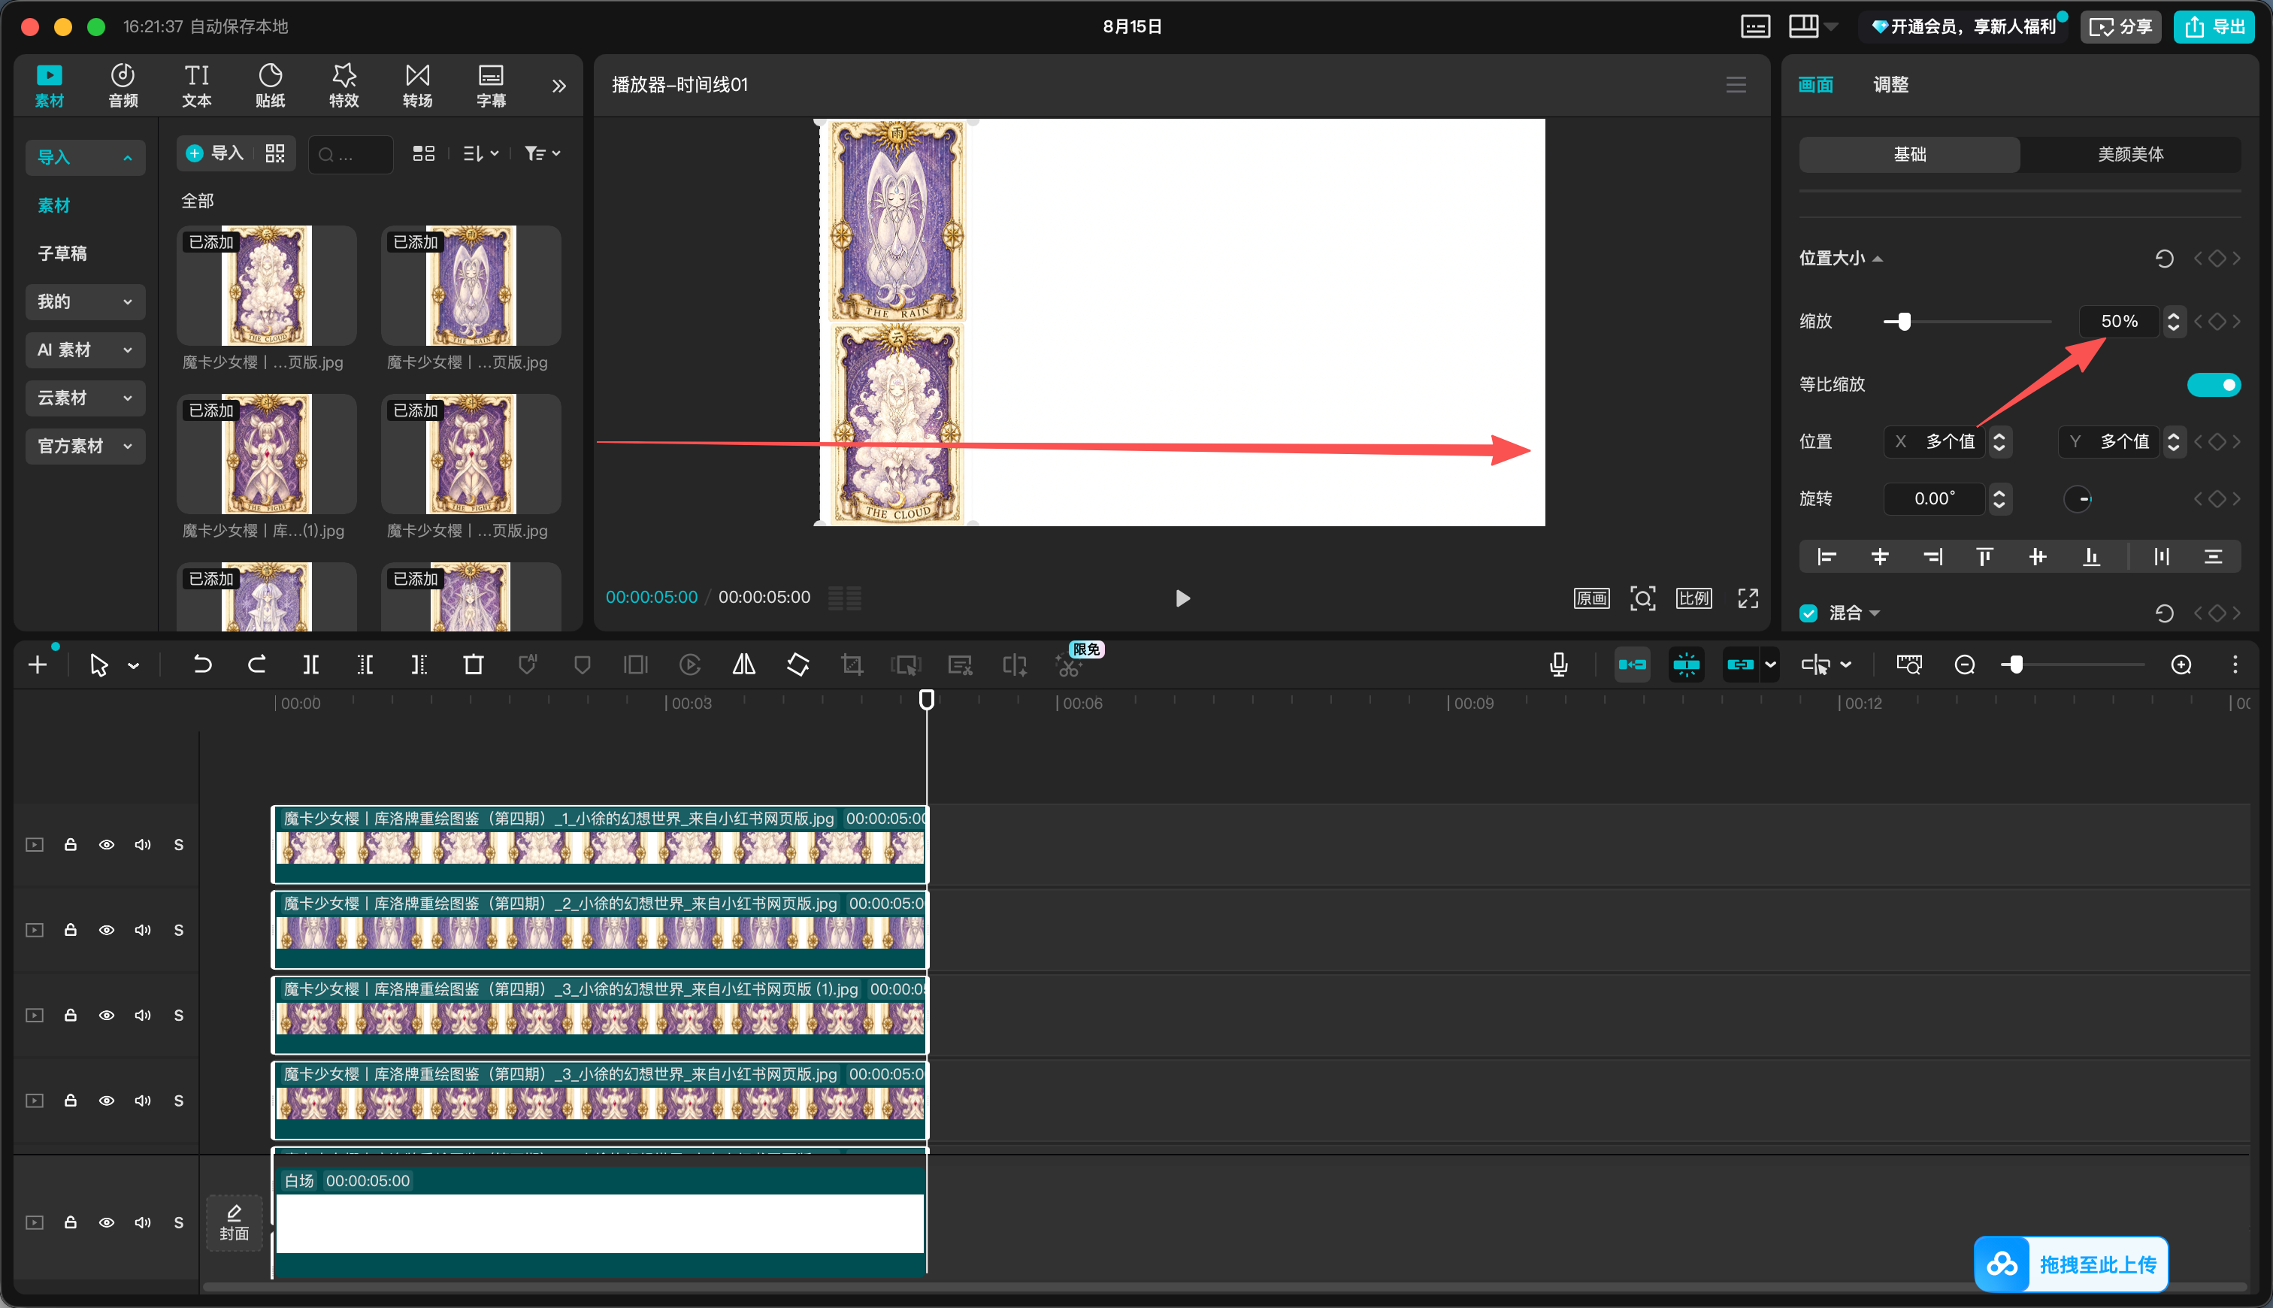Click the rotate clip icon
The image size is (2273, 1308).
(798, 665)
